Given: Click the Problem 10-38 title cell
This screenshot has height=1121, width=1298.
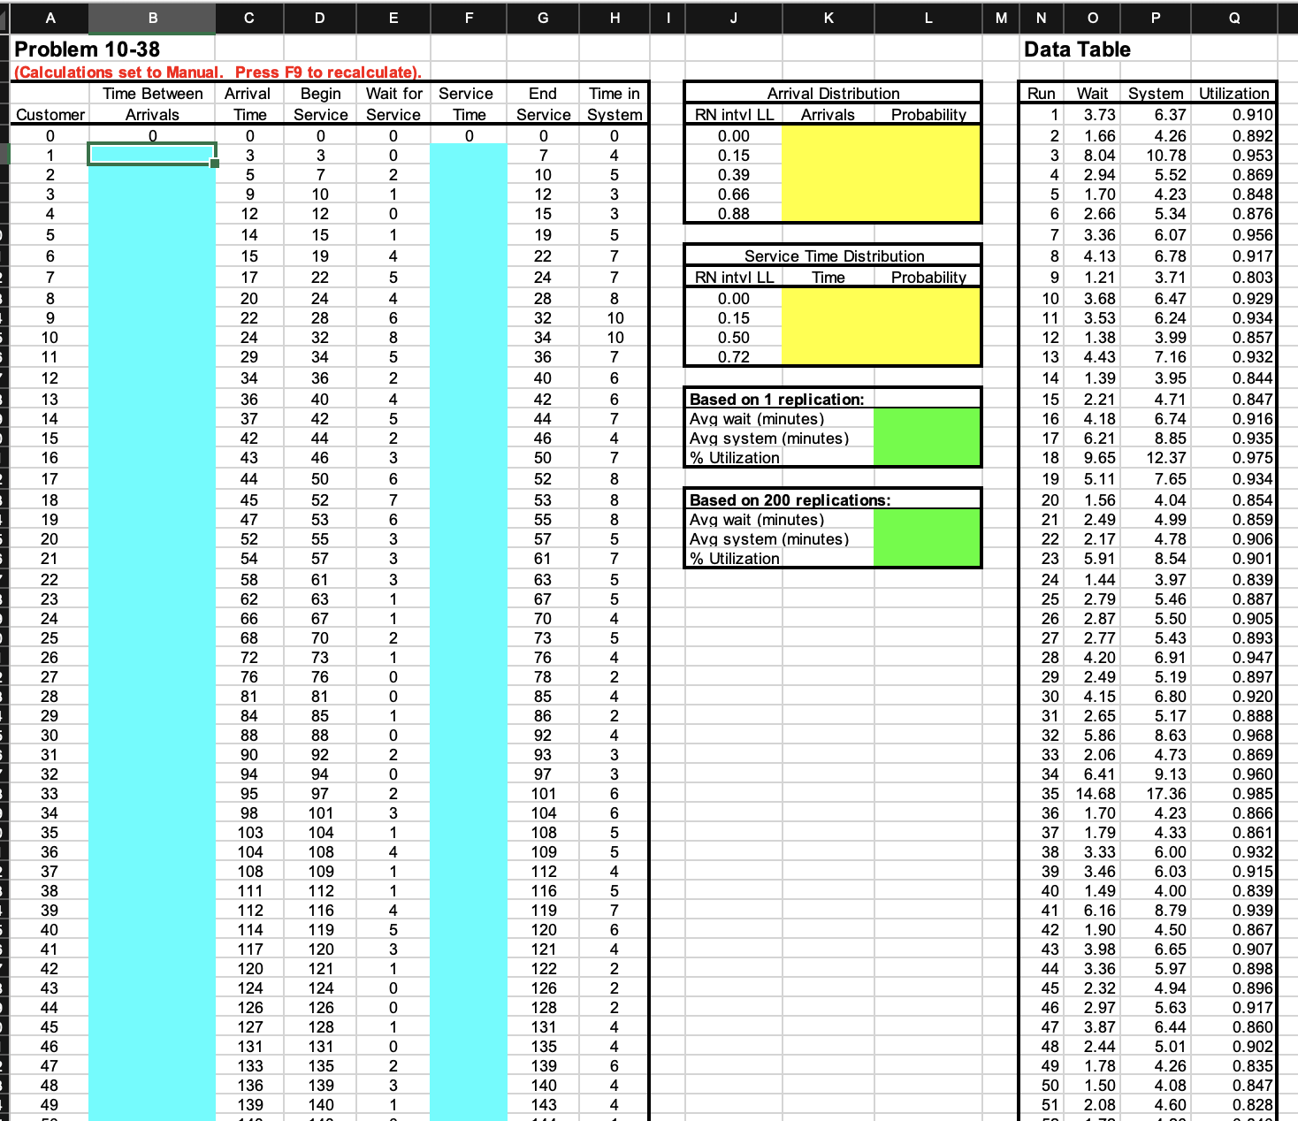Looking at the screenshot, I should point(80,50).
